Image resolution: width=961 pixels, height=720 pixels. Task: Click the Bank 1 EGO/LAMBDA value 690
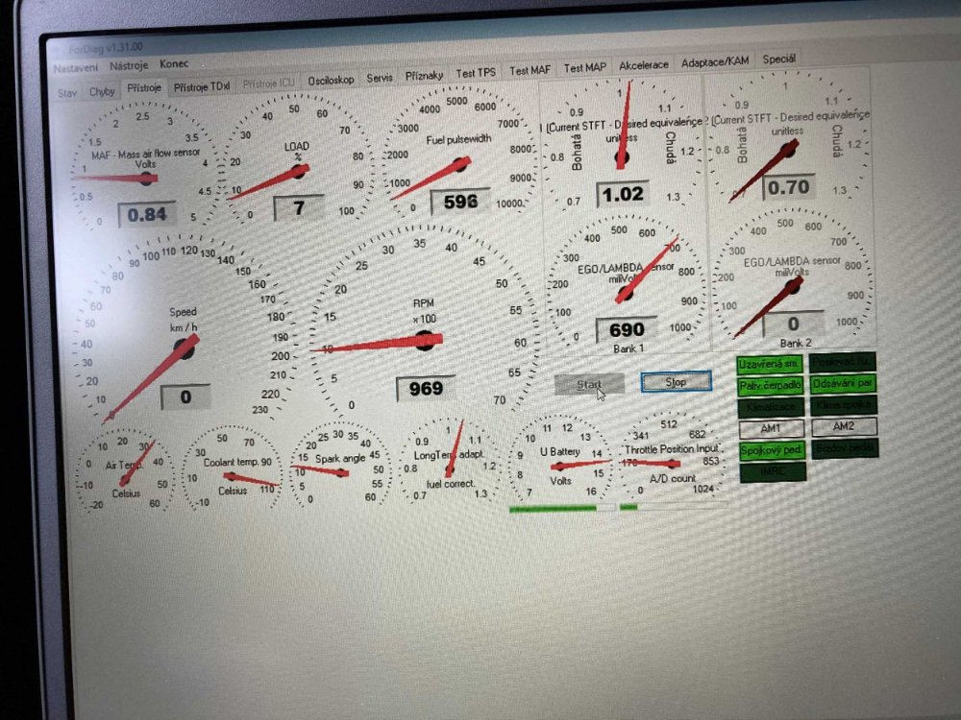point(627,329)
